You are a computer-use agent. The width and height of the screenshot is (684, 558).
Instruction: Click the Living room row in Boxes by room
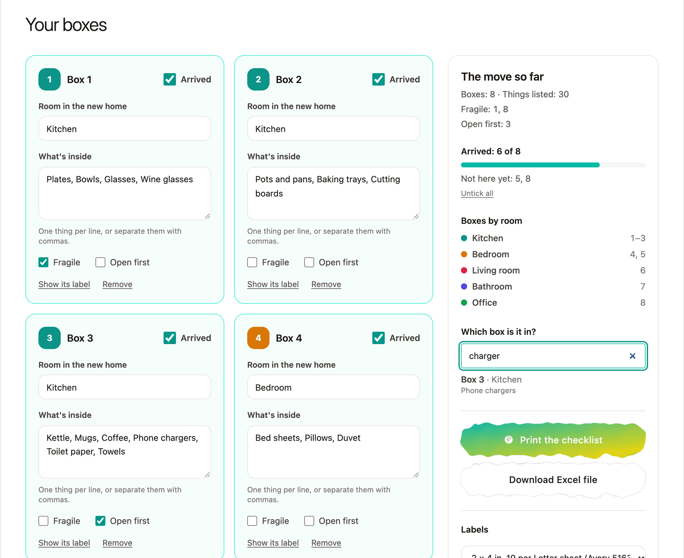tap(553, 270)
